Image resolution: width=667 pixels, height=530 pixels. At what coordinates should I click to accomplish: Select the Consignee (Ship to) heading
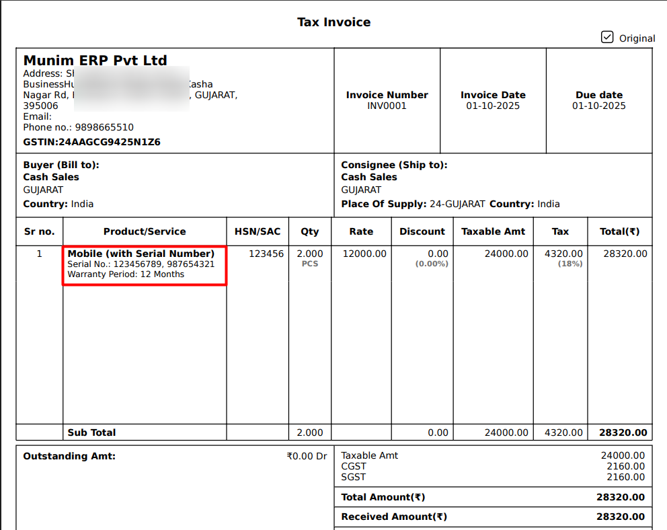(x=394, y=165)
